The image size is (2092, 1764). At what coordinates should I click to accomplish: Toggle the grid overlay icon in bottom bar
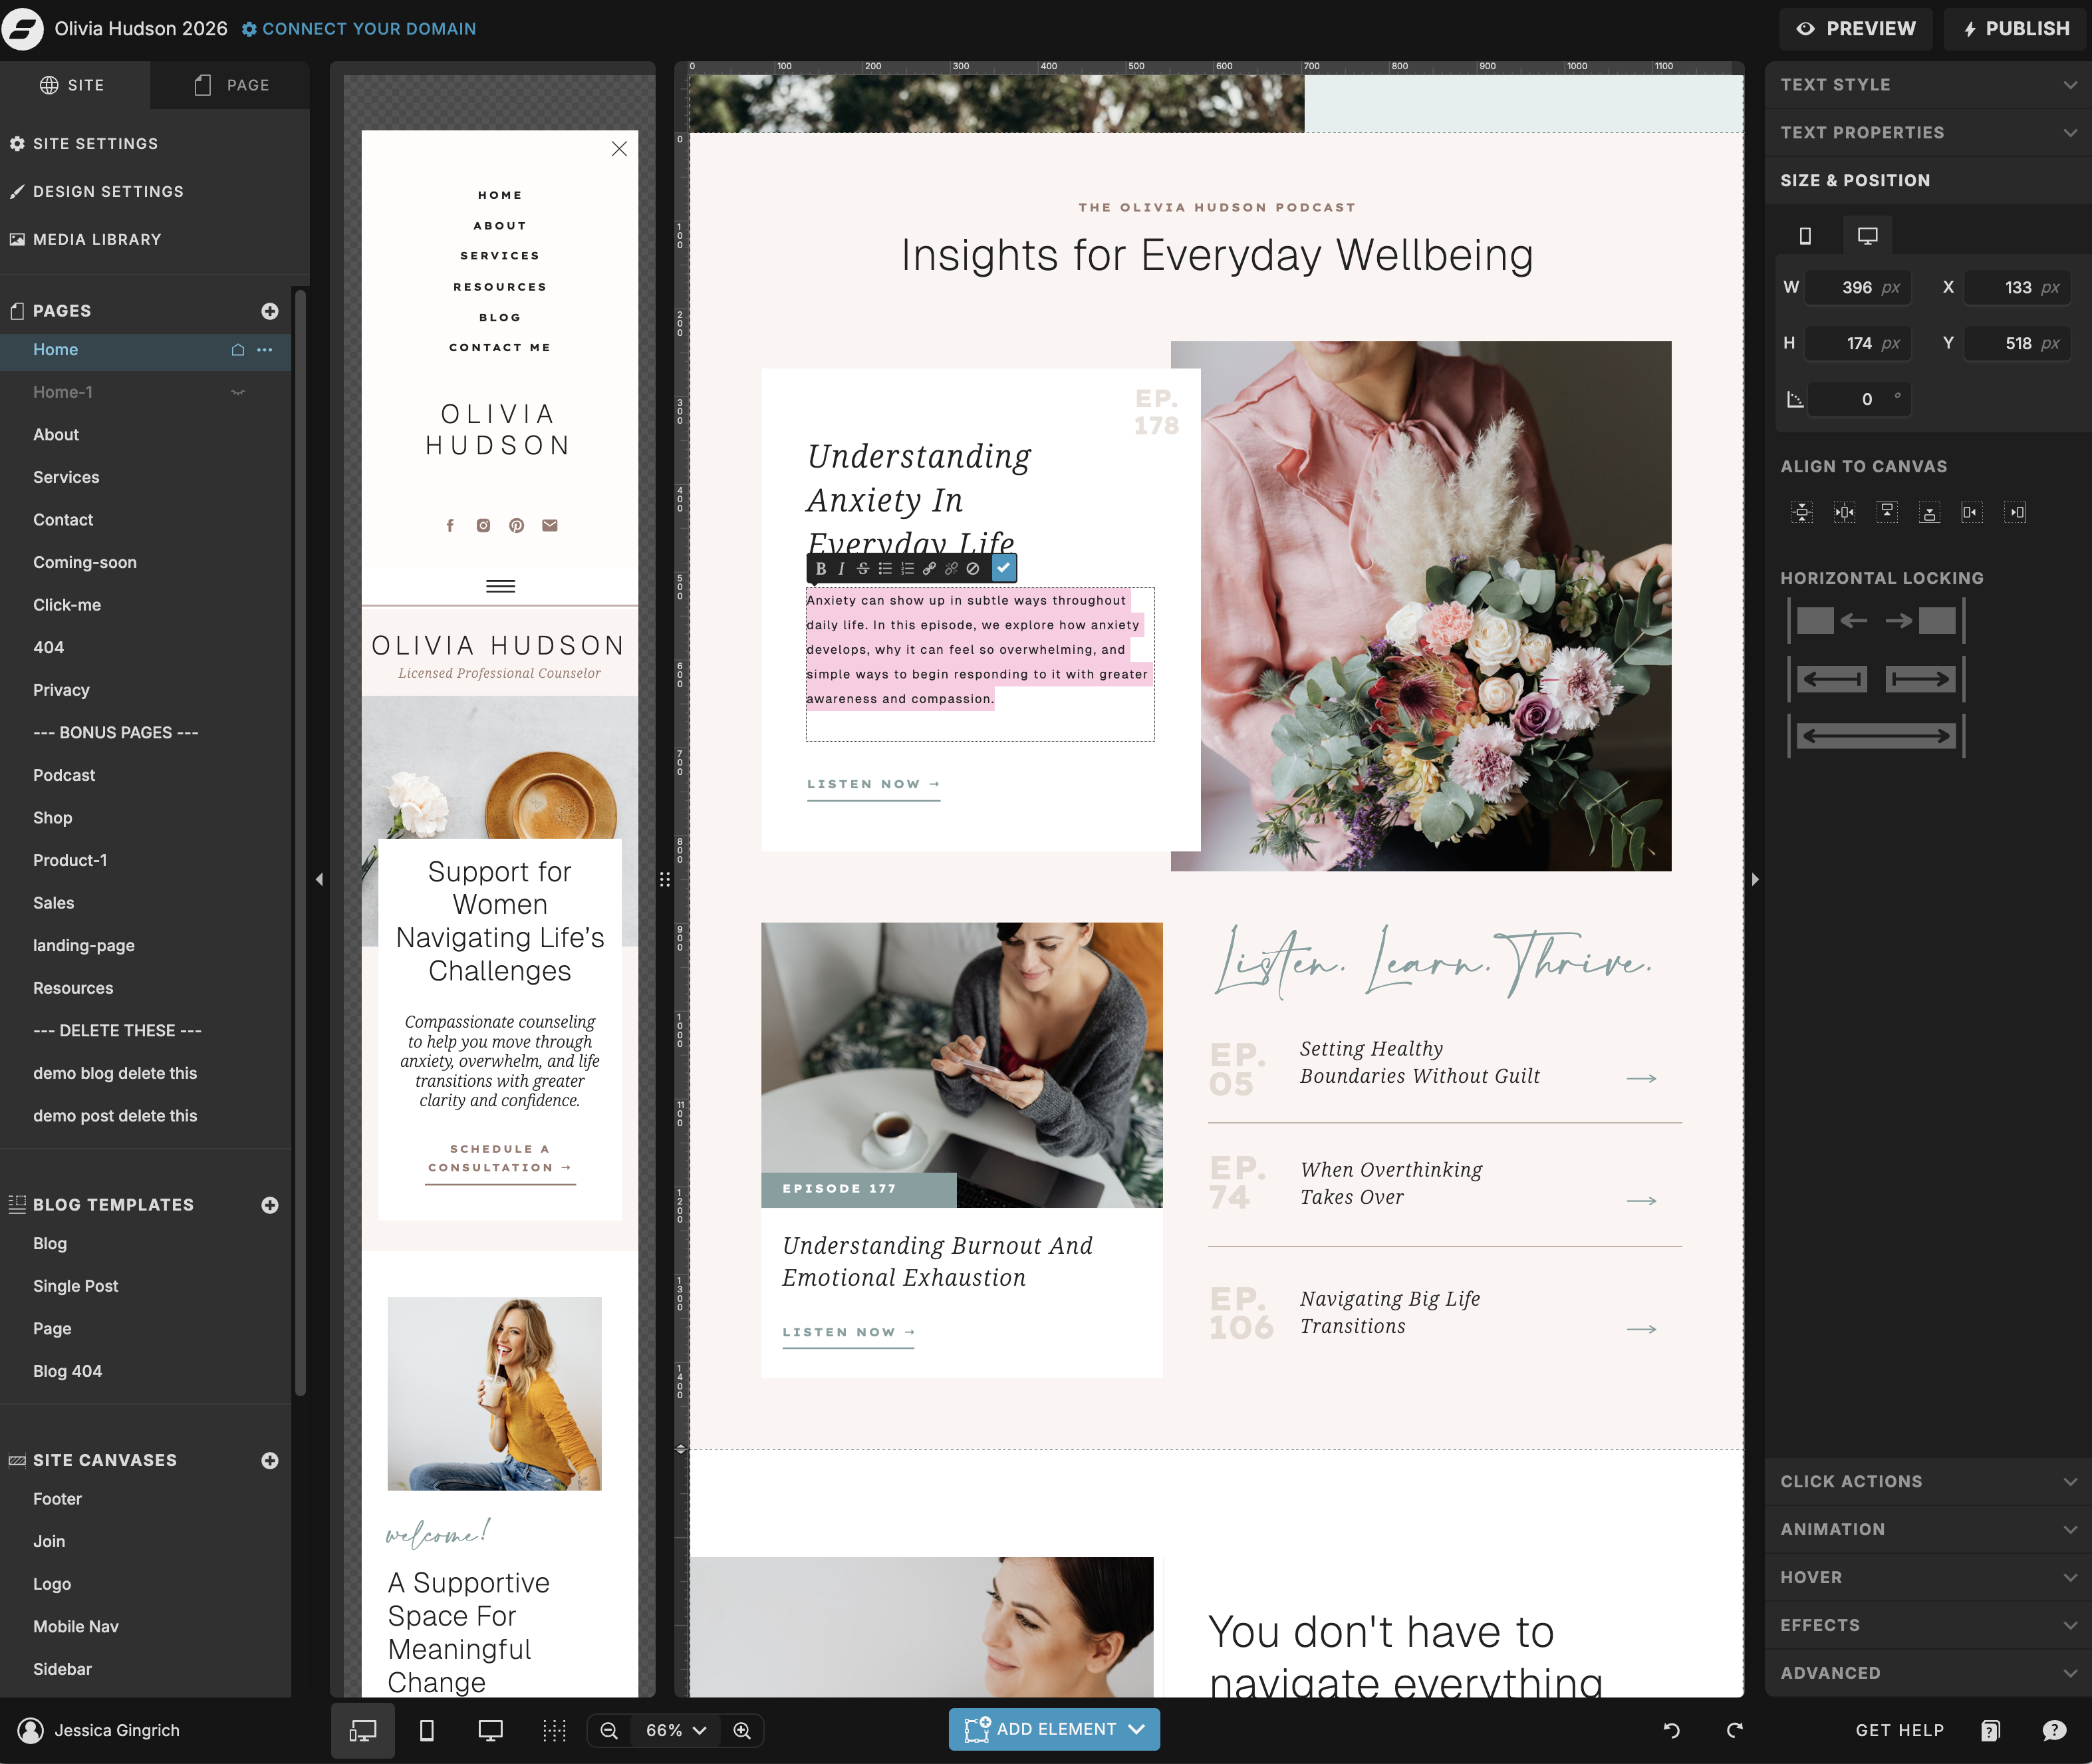tap(554, 1730)
